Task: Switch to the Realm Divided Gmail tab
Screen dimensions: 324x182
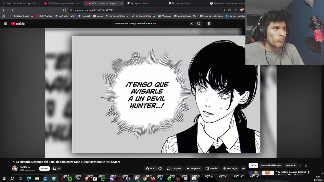Action: coord(21,3)
